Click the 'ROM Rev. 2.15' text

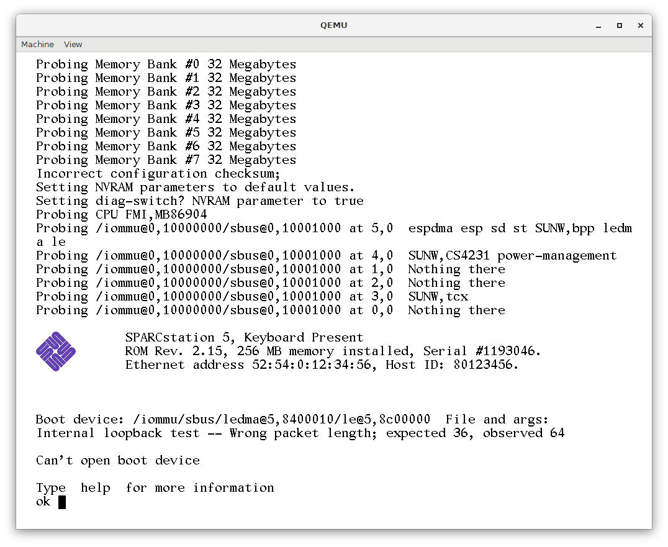[x=166, y=351]
